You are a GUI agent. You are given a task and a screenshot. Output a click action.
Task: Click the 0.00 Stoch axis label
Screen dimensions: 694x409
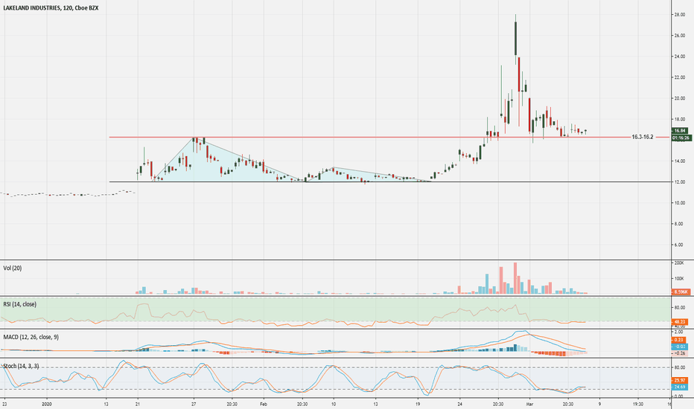[678, 396]
